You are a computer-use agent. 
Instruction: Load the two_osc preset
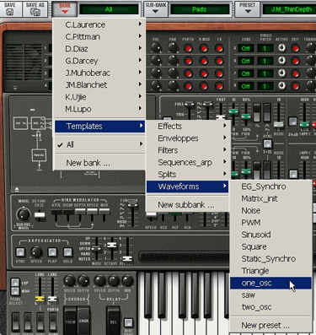(270, 307)
